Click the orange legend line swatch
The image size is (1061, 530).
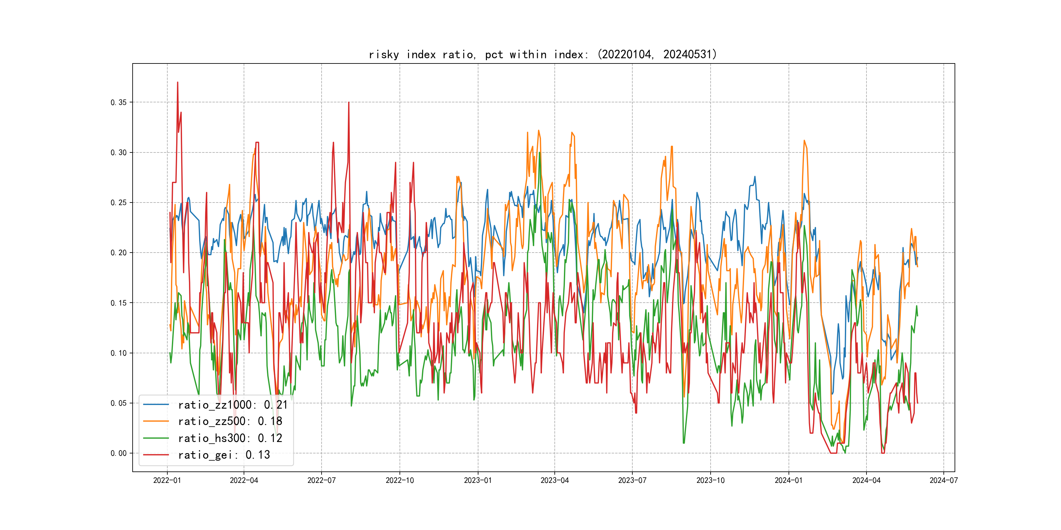pyautogui.click(x=156, y=421)
